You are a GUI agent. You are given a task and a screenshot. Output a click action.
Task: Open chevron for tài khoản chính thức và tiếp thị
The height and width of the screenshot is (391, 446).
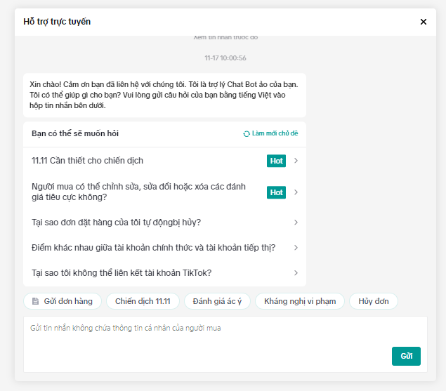pos(296,248)
